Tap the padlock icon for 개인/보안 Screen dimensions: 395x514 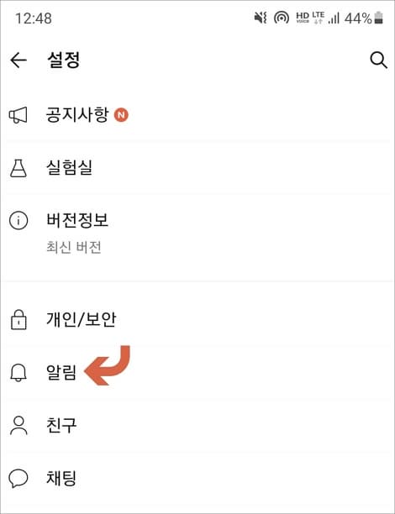coord(18,320)
